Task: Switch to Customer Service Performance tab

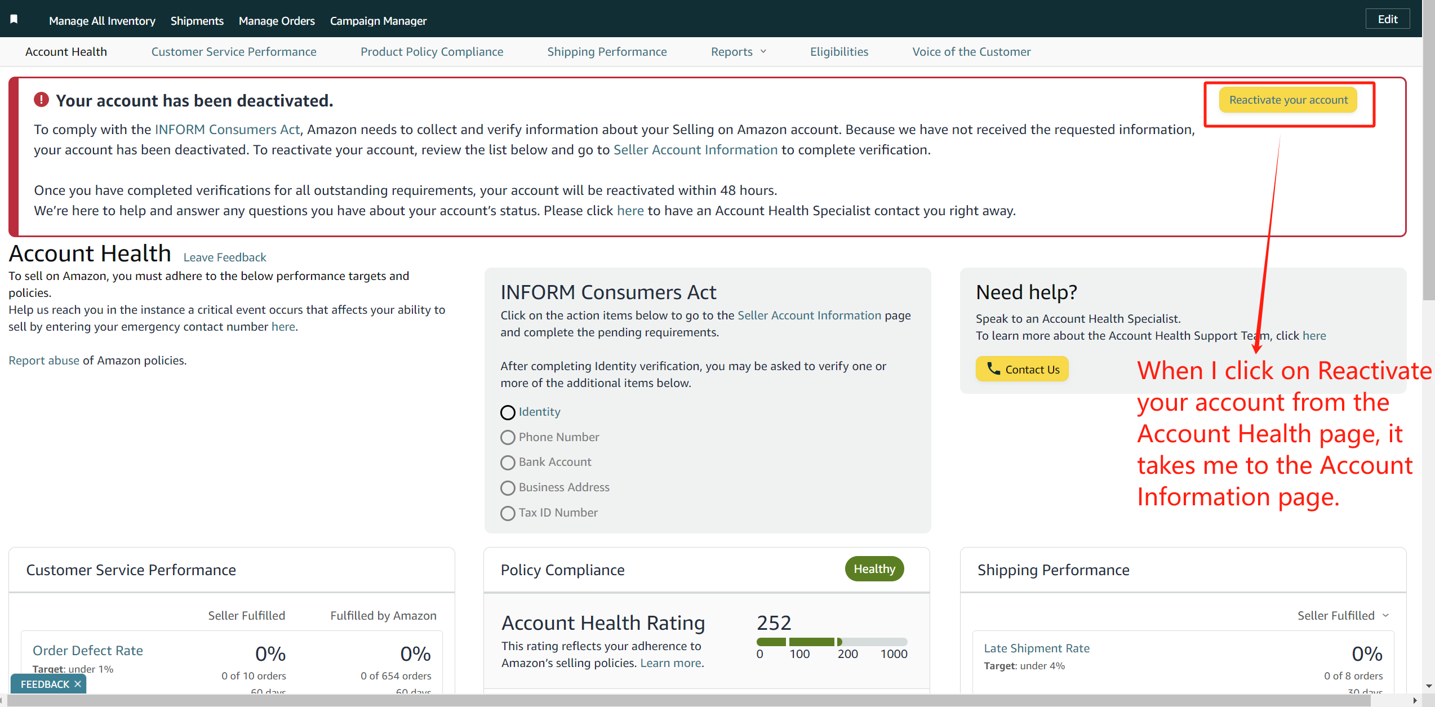Action: coord(234,52)
